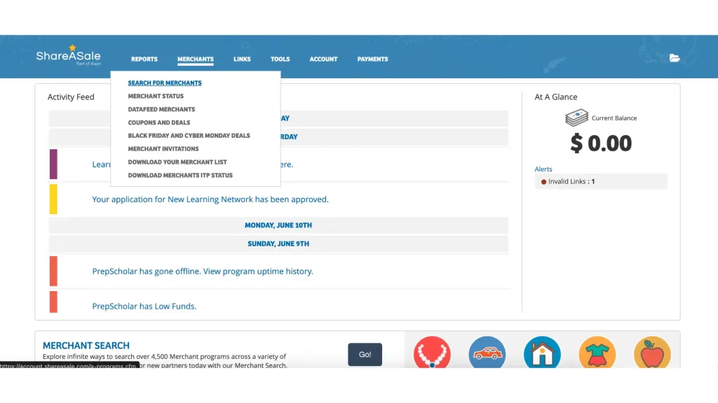
Task: Click the Activity Feed heading
Action: (x=71, y=97)
